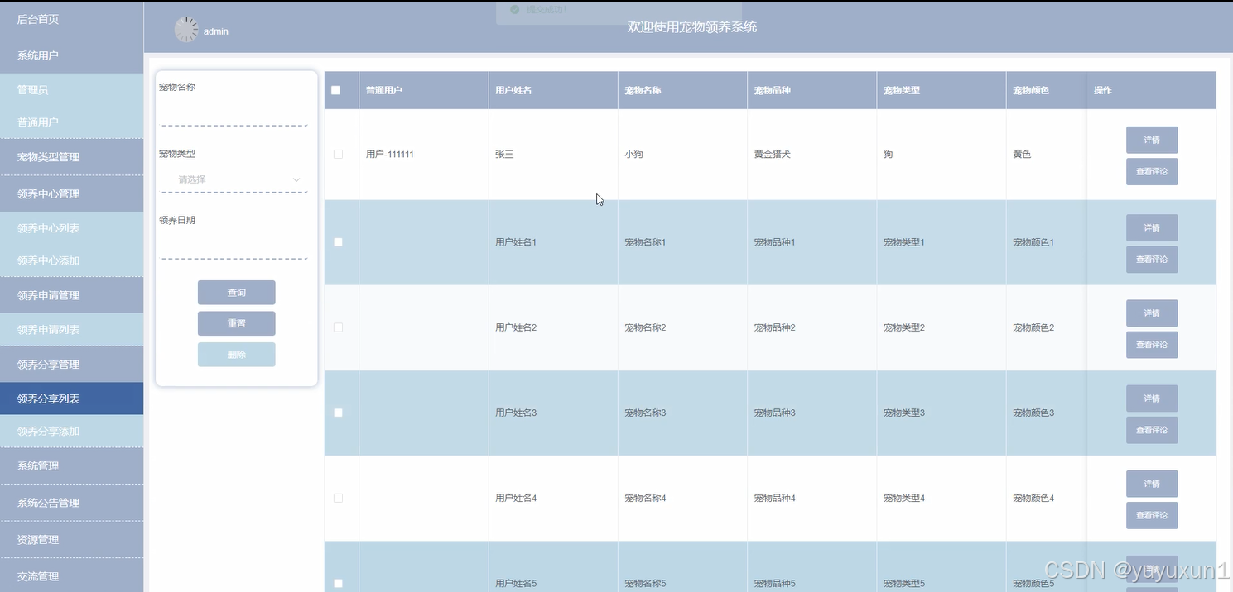Open 详情 for the 用户姓名2 row

[x=1152, y=313]
